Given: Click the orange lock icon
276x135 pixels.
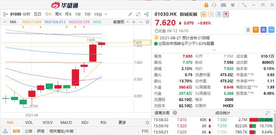Looking at the screenshot, I should [x=206, y=5].
